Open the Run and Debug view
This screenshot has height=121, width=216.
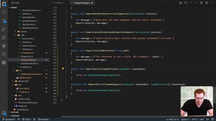[4, 29]
